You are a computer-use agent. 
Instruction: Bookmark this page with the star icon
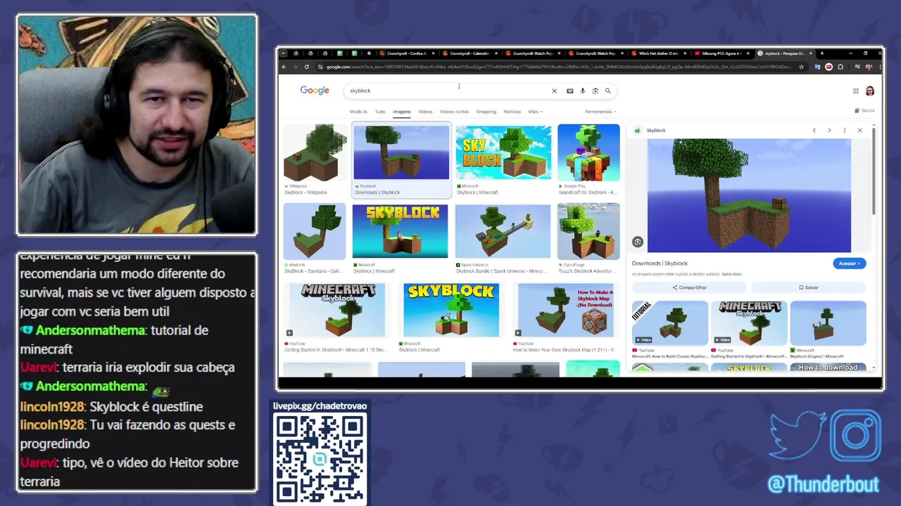click(x=801, y=67)
